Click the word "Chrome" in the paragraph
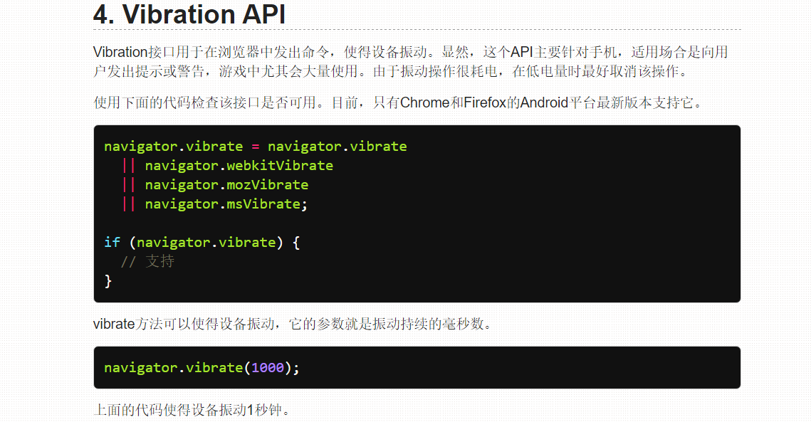Screen dimensions: 811x422 [x=425, y=102]
